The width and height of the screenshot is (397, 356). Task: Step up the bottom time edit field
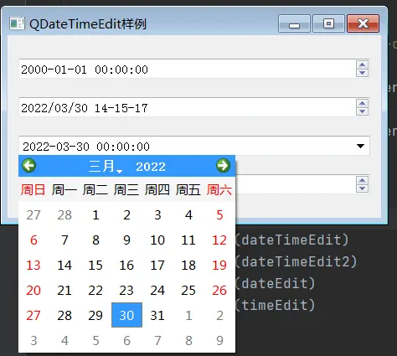coord(363,180)
